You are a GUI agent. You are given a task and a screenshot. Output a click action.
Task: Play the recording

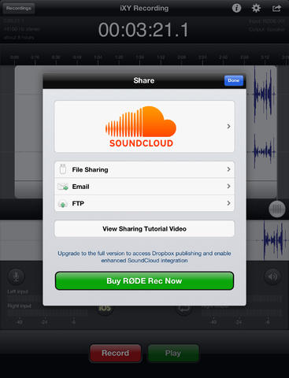173,353
